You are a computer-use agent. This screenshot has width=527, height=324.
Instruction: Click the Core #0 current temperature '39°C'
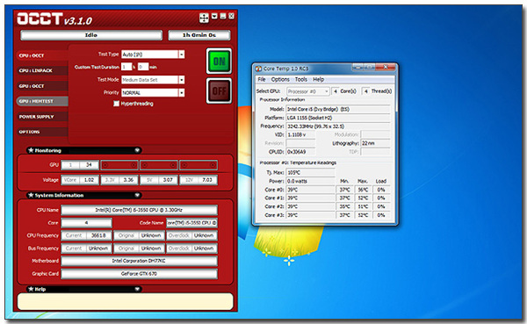tap(310, 190)
